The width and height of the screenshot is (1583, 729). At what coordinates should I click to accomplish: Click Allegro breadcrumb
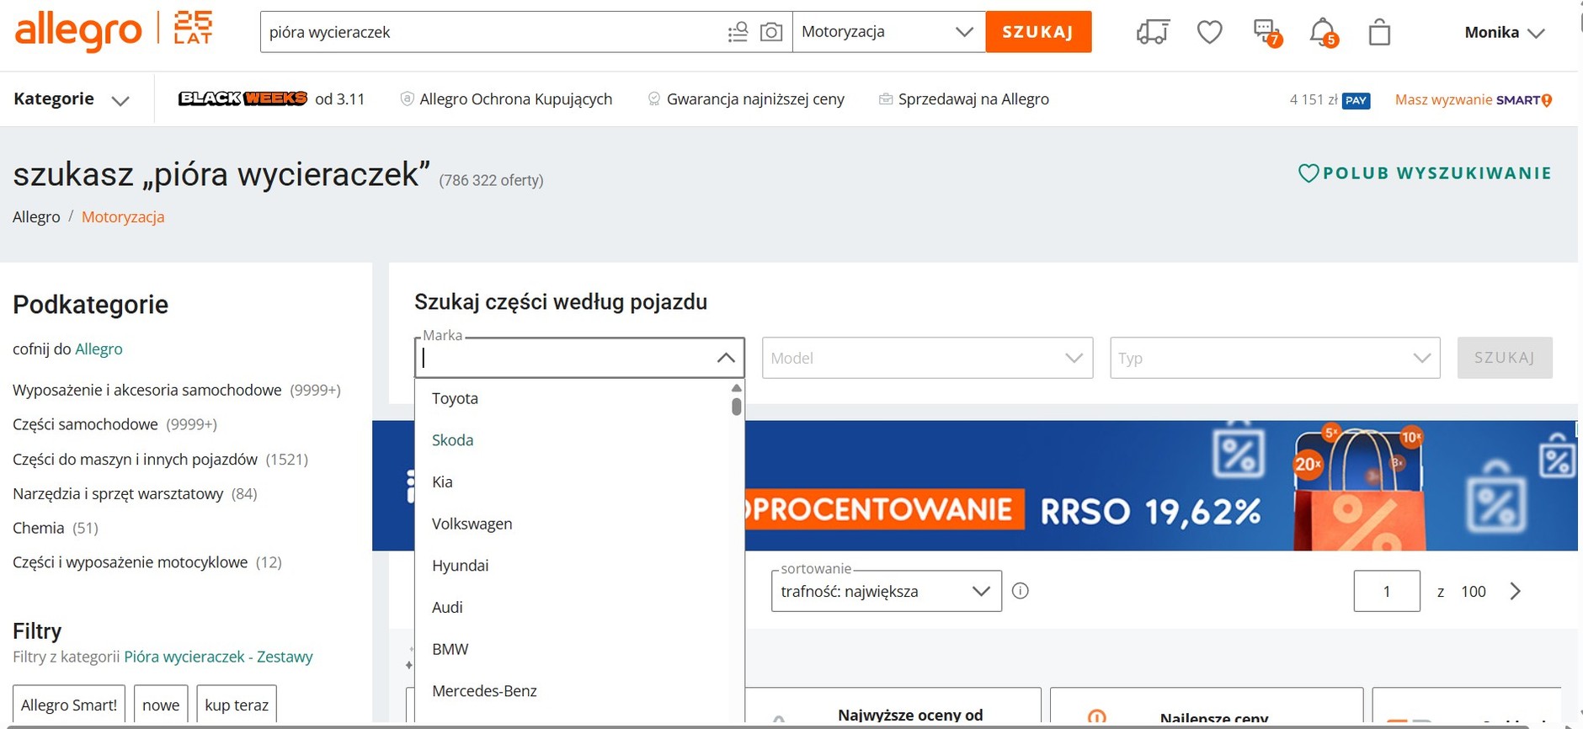point(36,217)
